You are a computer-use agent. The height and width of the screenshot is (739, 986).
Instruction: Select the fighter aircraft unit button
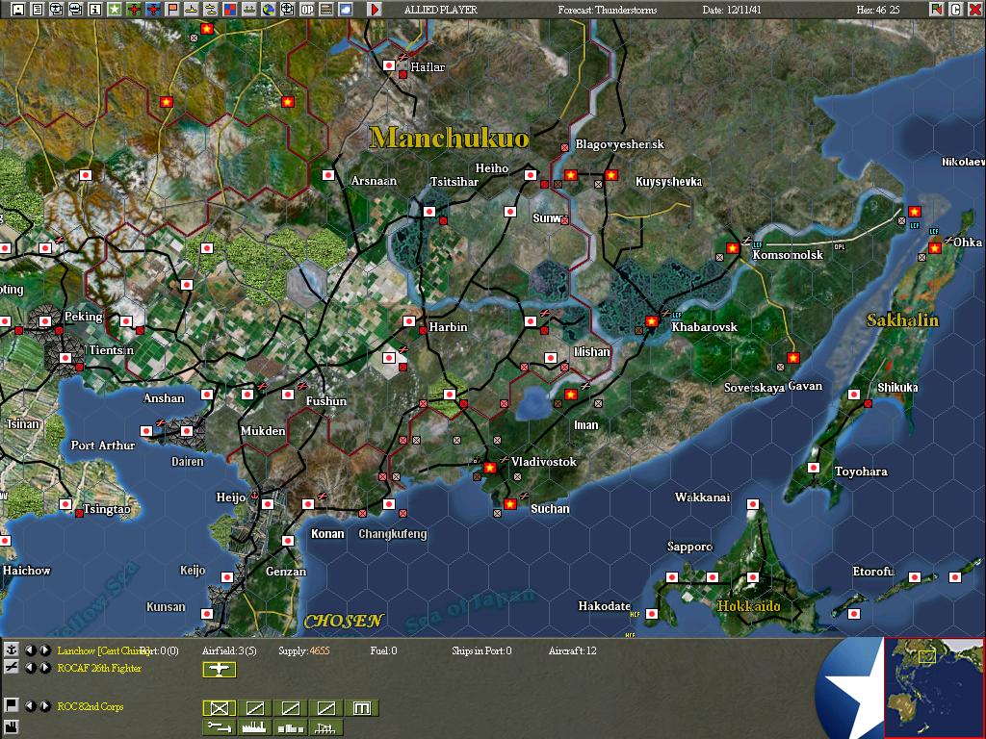point(220,670)
